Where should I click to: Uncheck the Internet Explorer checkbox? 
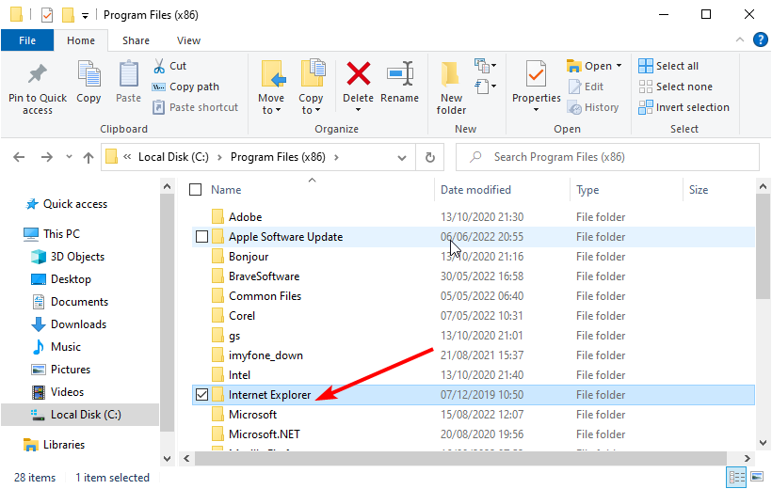pos(201,395)
